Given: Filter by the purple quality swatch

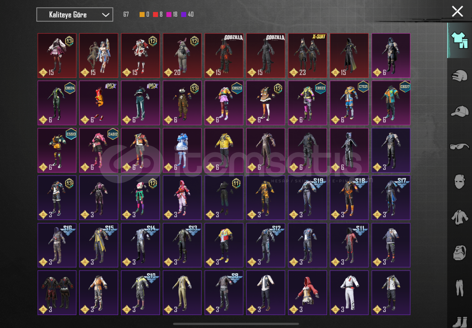Looking at the screenshot, I should coord(184,14).
